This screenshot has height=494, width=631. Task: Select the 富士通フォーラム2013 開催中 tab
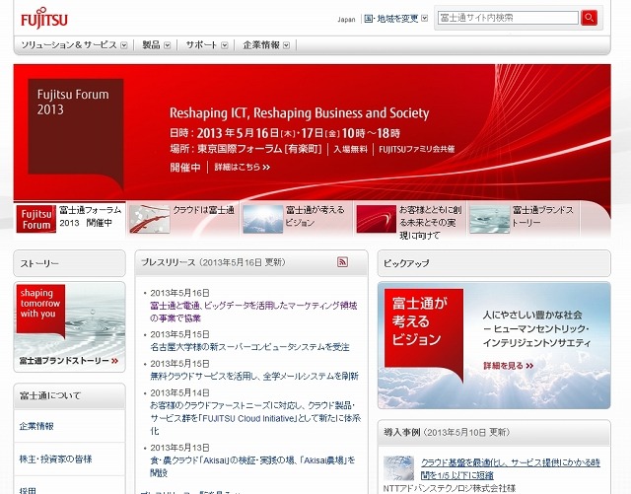click(x=70, y=220)
